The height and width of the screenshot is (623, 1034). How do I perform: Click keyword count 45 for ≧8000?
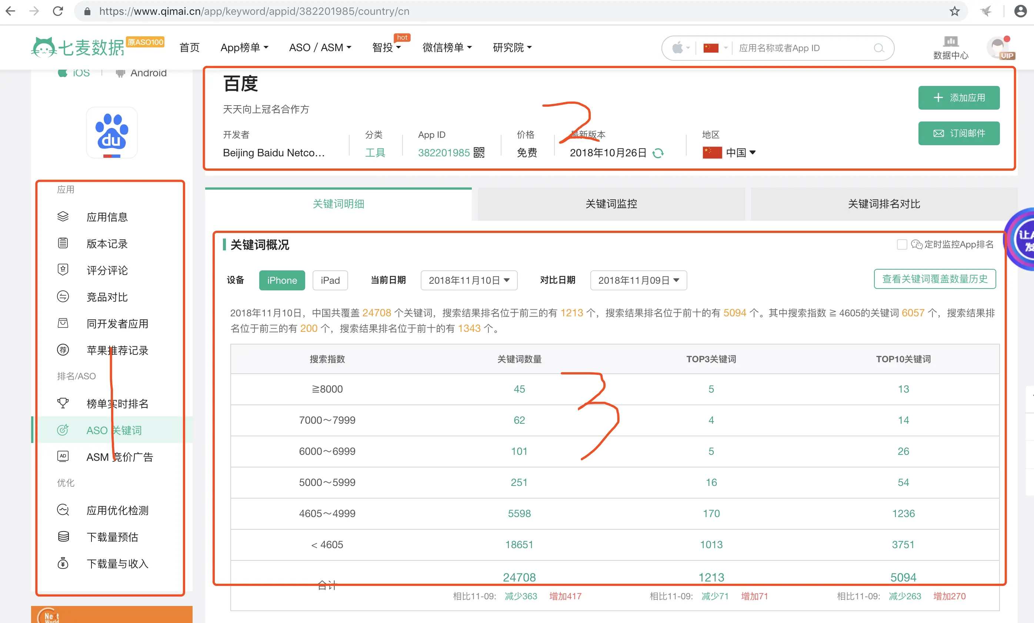519,389
